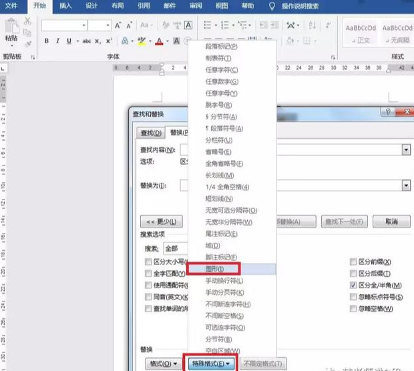The height and width of the screenshot is (371, 414).
Task: Click the 取消 Cancel button
Action: (391, 222)
